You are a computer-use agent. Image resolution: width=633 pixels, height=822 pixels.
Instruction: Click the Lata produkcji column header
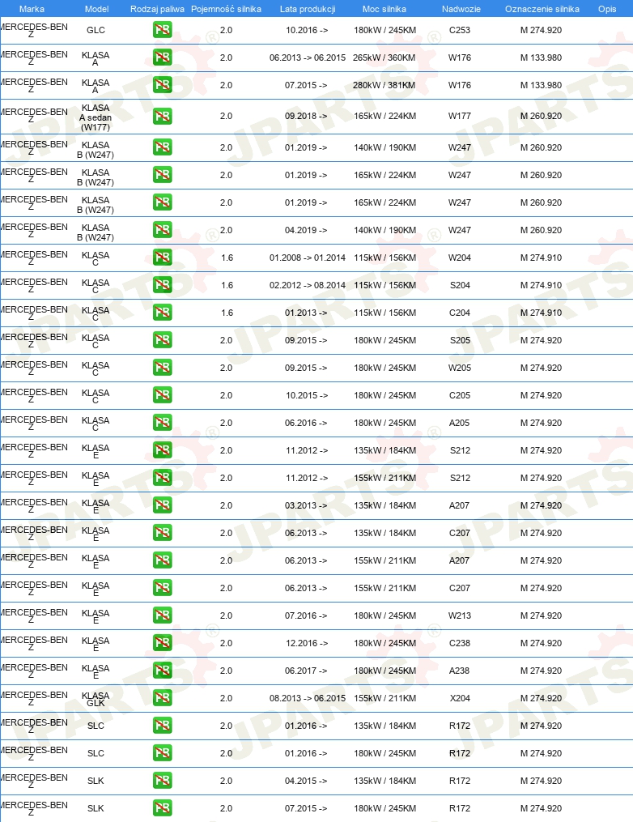pyautogui.click(x=308, y=9)
